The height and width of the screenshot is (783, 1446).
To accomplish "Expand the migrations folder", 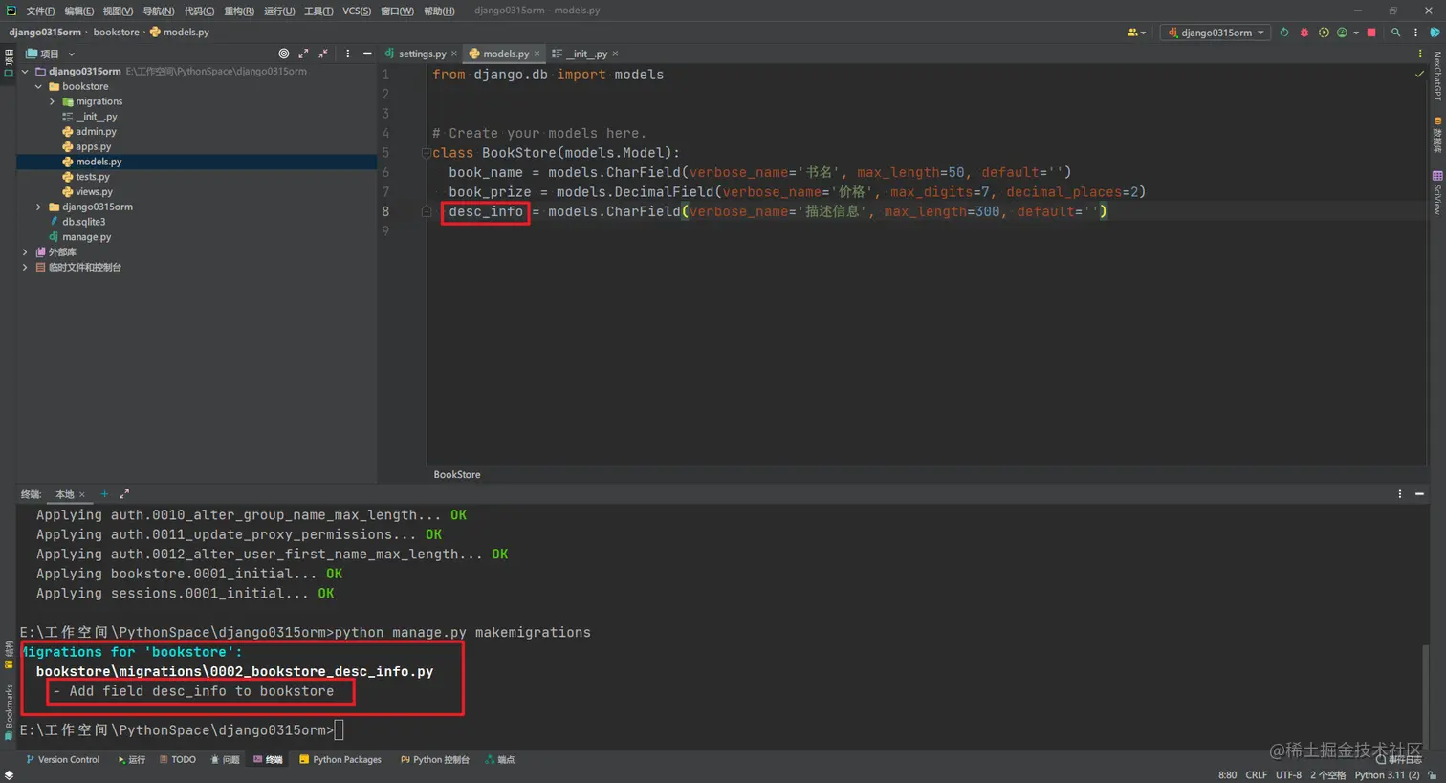I will point(53,101).
